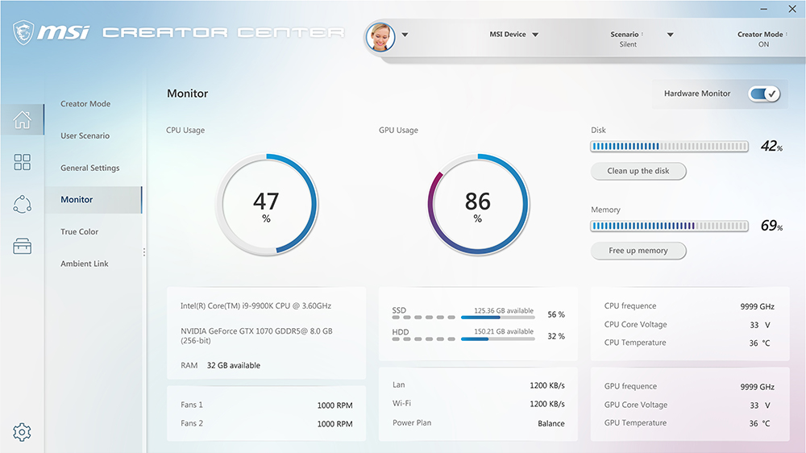Viewport: 806px width, 453px height.
Task: Click the Lan 1200 KB/s value
Action: coord(547,385)
